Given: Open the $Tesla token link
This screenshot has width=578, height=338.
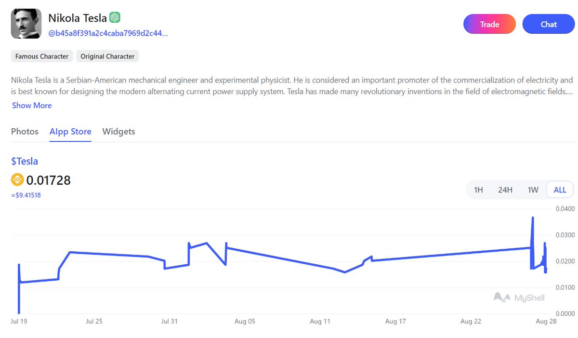Looking at the screenshot, I should point(25,161).
